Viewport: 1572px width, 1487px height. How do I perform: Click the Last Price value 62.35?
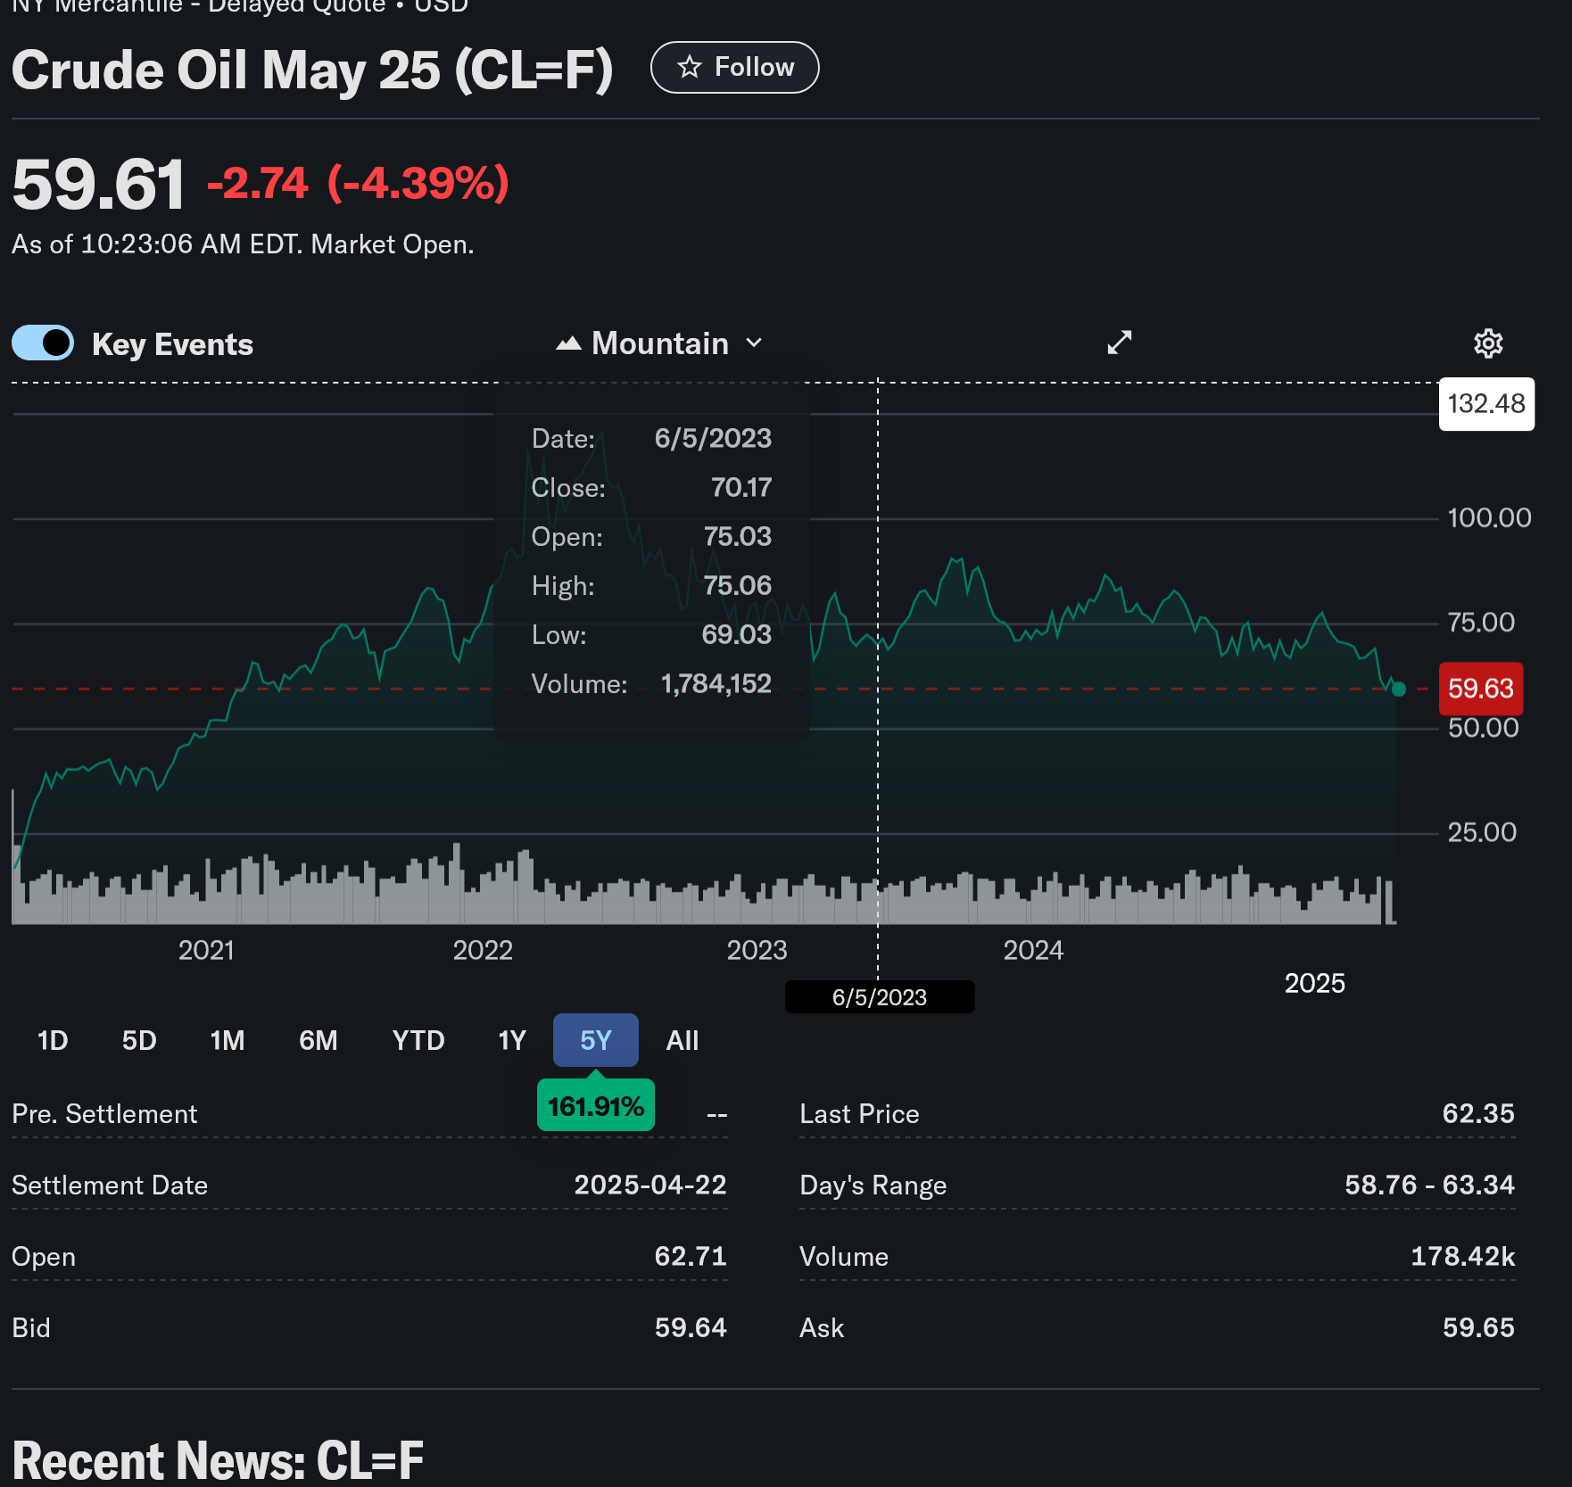(x=1477, y=1113)
